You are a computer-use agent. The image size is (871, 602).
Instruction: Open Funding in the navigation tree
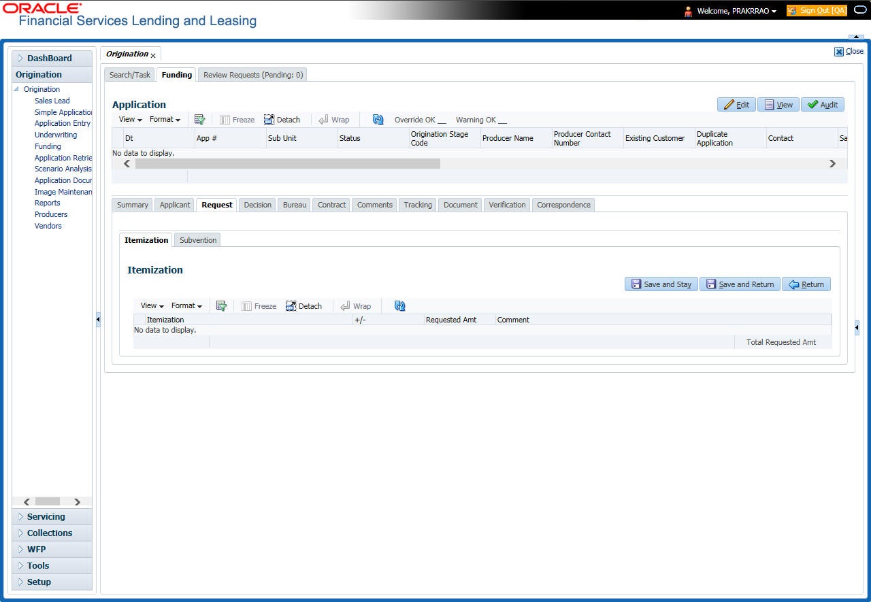coord(48,146)
